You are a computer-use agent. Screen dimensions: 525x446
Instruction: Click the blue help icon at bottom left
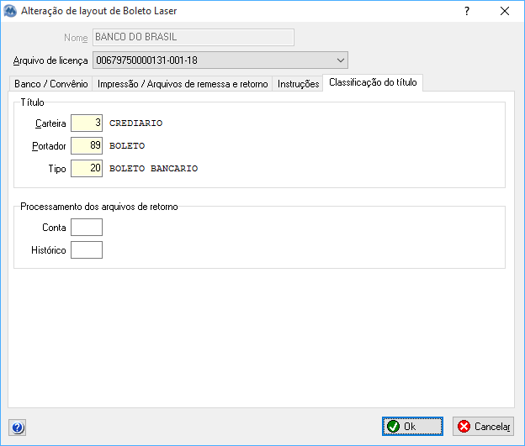[x=17, y=428]
